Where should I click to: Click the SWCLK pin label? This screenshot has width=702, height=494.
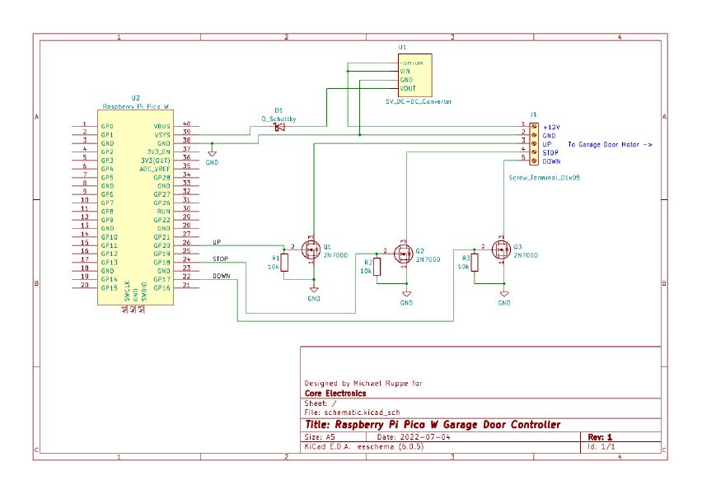click(127, 291)
